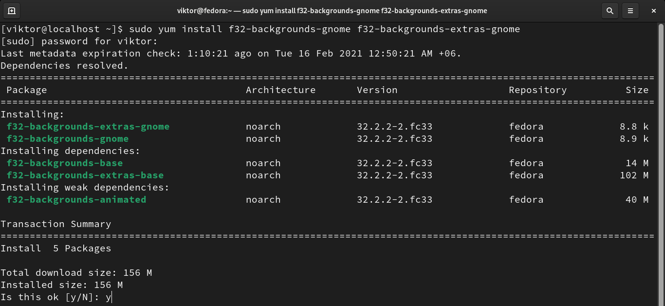Click the Repository column header

pyautogui.click(x=537, y=90)
